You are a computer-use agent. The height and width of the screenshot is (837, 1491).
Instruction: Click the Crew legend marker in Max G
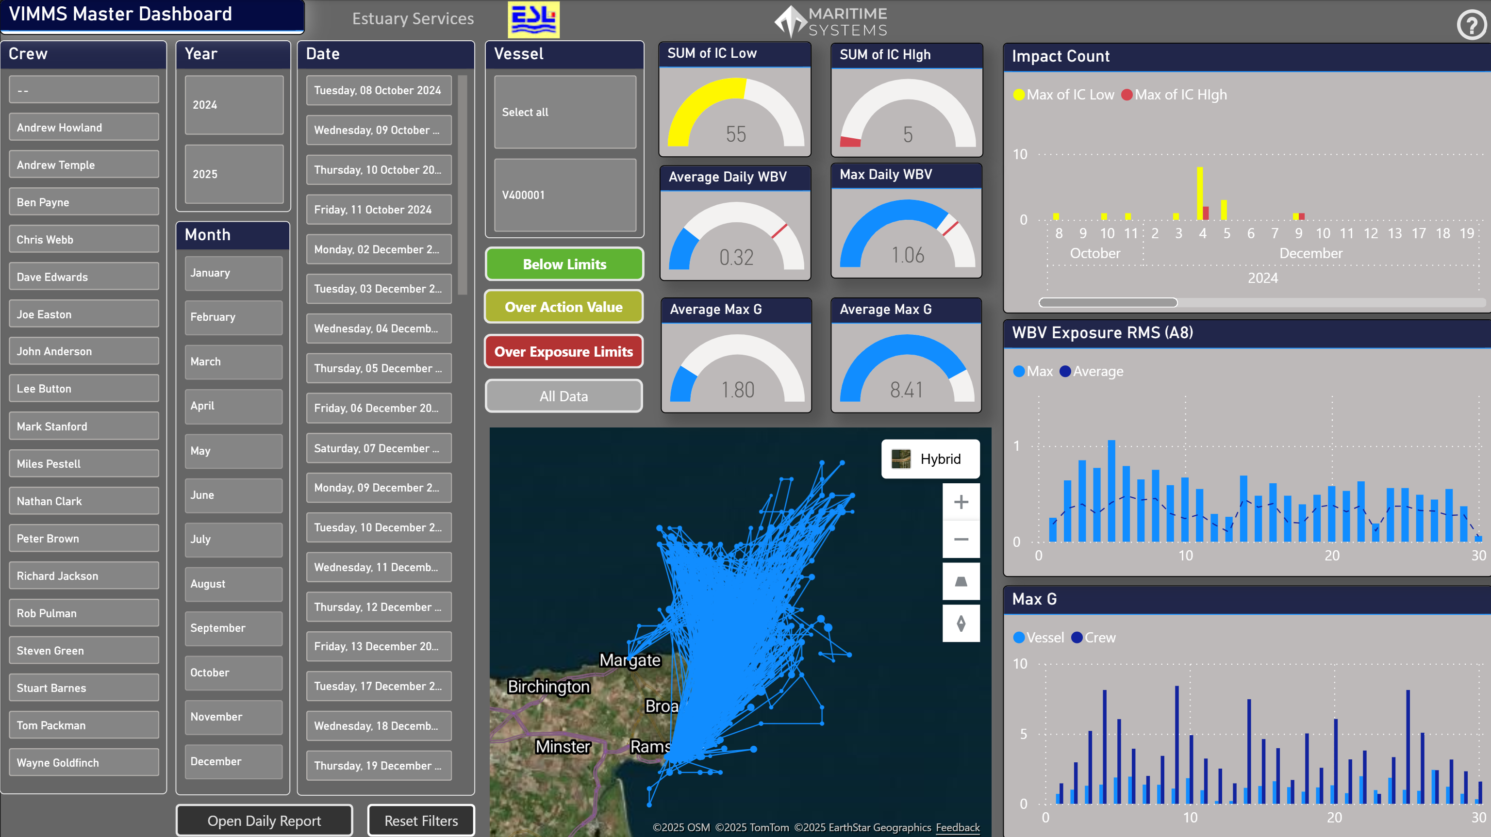pyautogui.click(x=1077, y=637)
